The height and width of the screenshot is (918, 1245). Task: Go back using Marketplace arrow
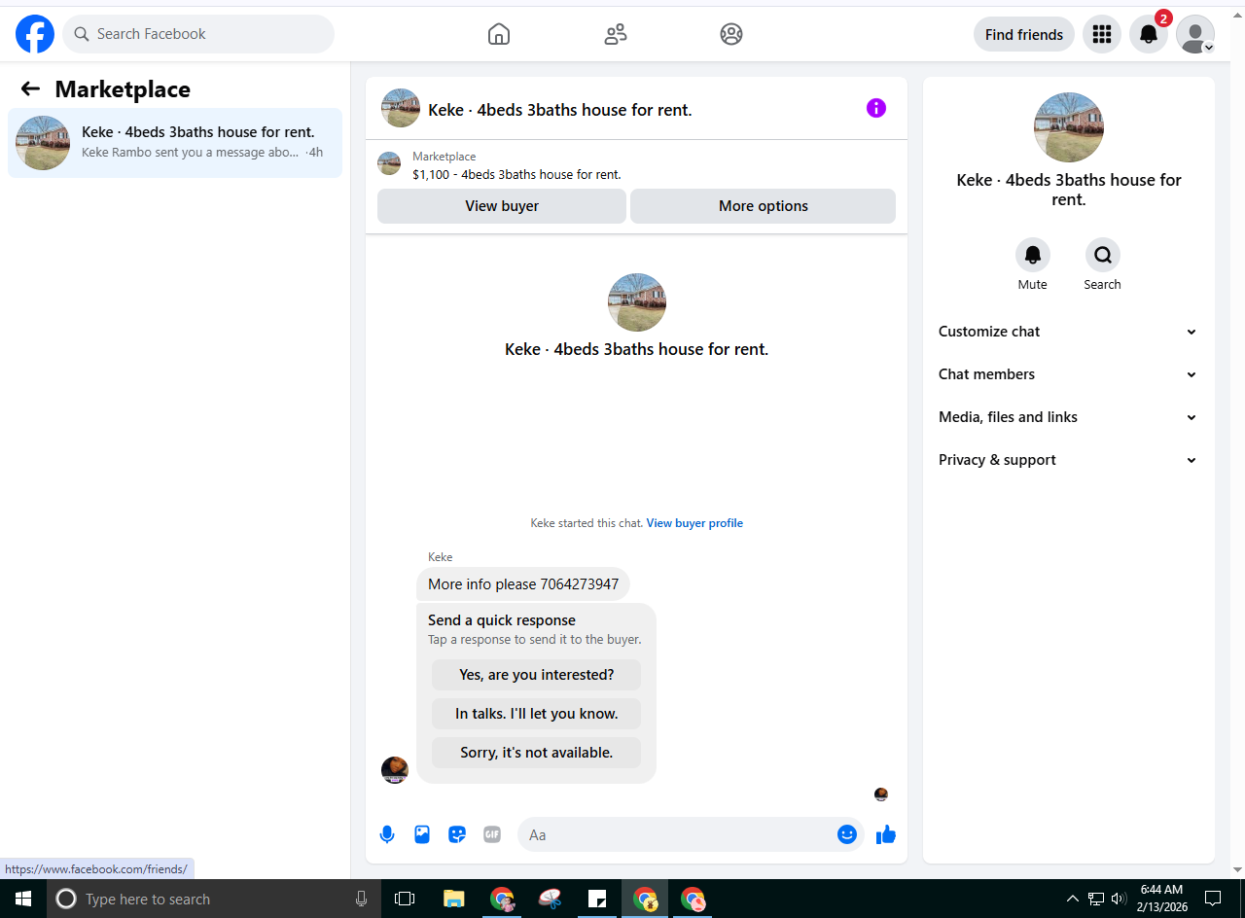[30, 89]
